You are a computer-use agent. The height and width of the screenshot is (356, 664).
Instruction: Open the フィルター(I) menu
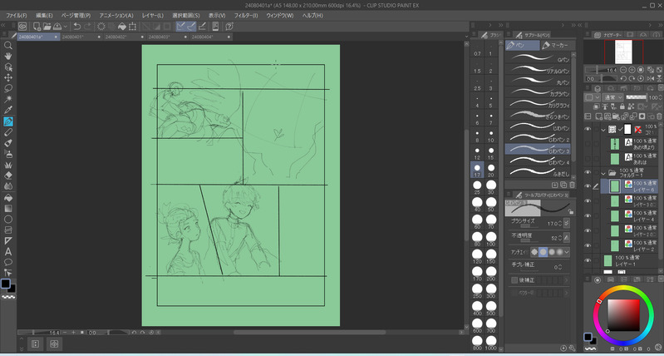(x=246, y=15)
